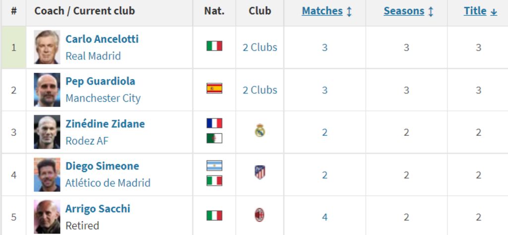The height and width of the screenshot is (235, 508).
Task: Sort table by Seasons column
Action: pos(408,11)
